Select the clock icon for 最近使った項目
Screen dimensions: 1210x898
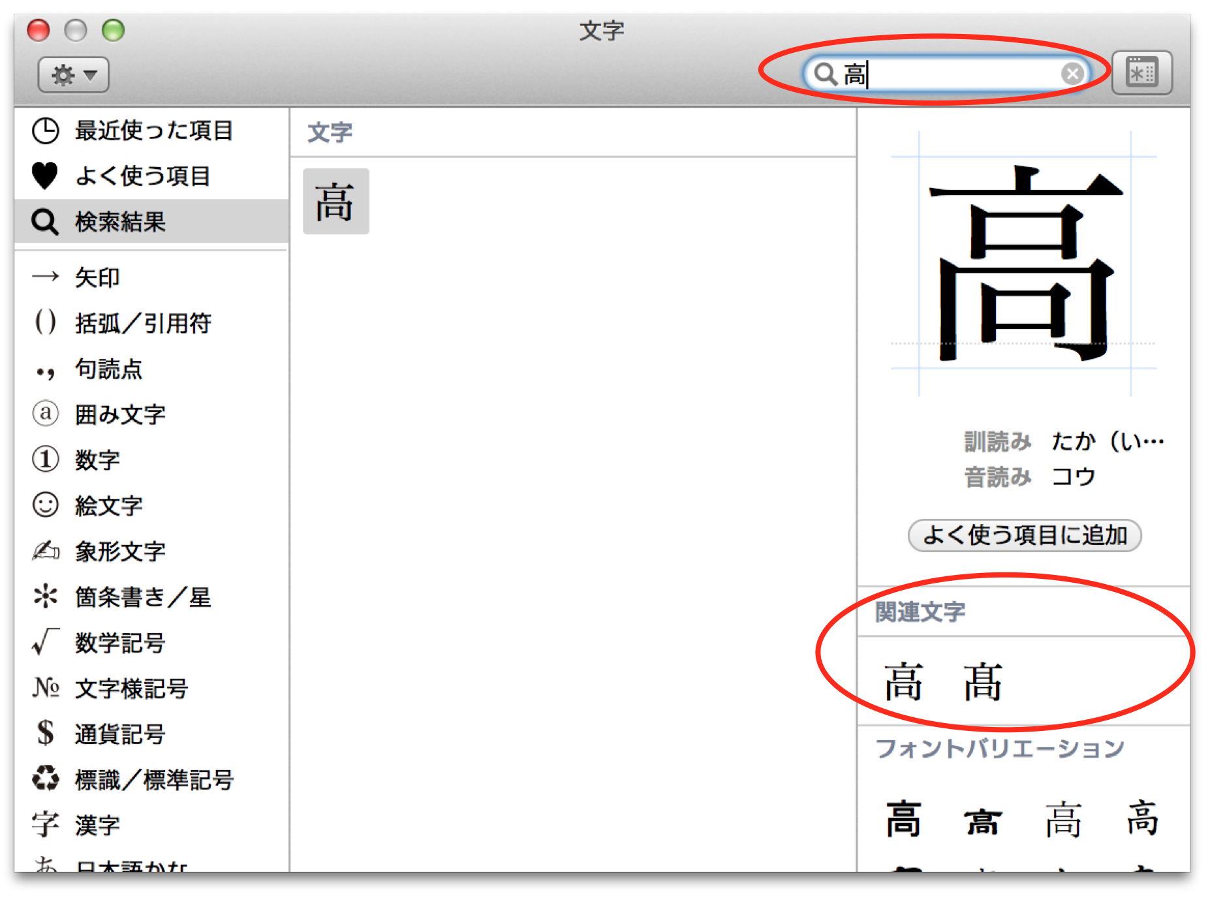click(46, 131)
